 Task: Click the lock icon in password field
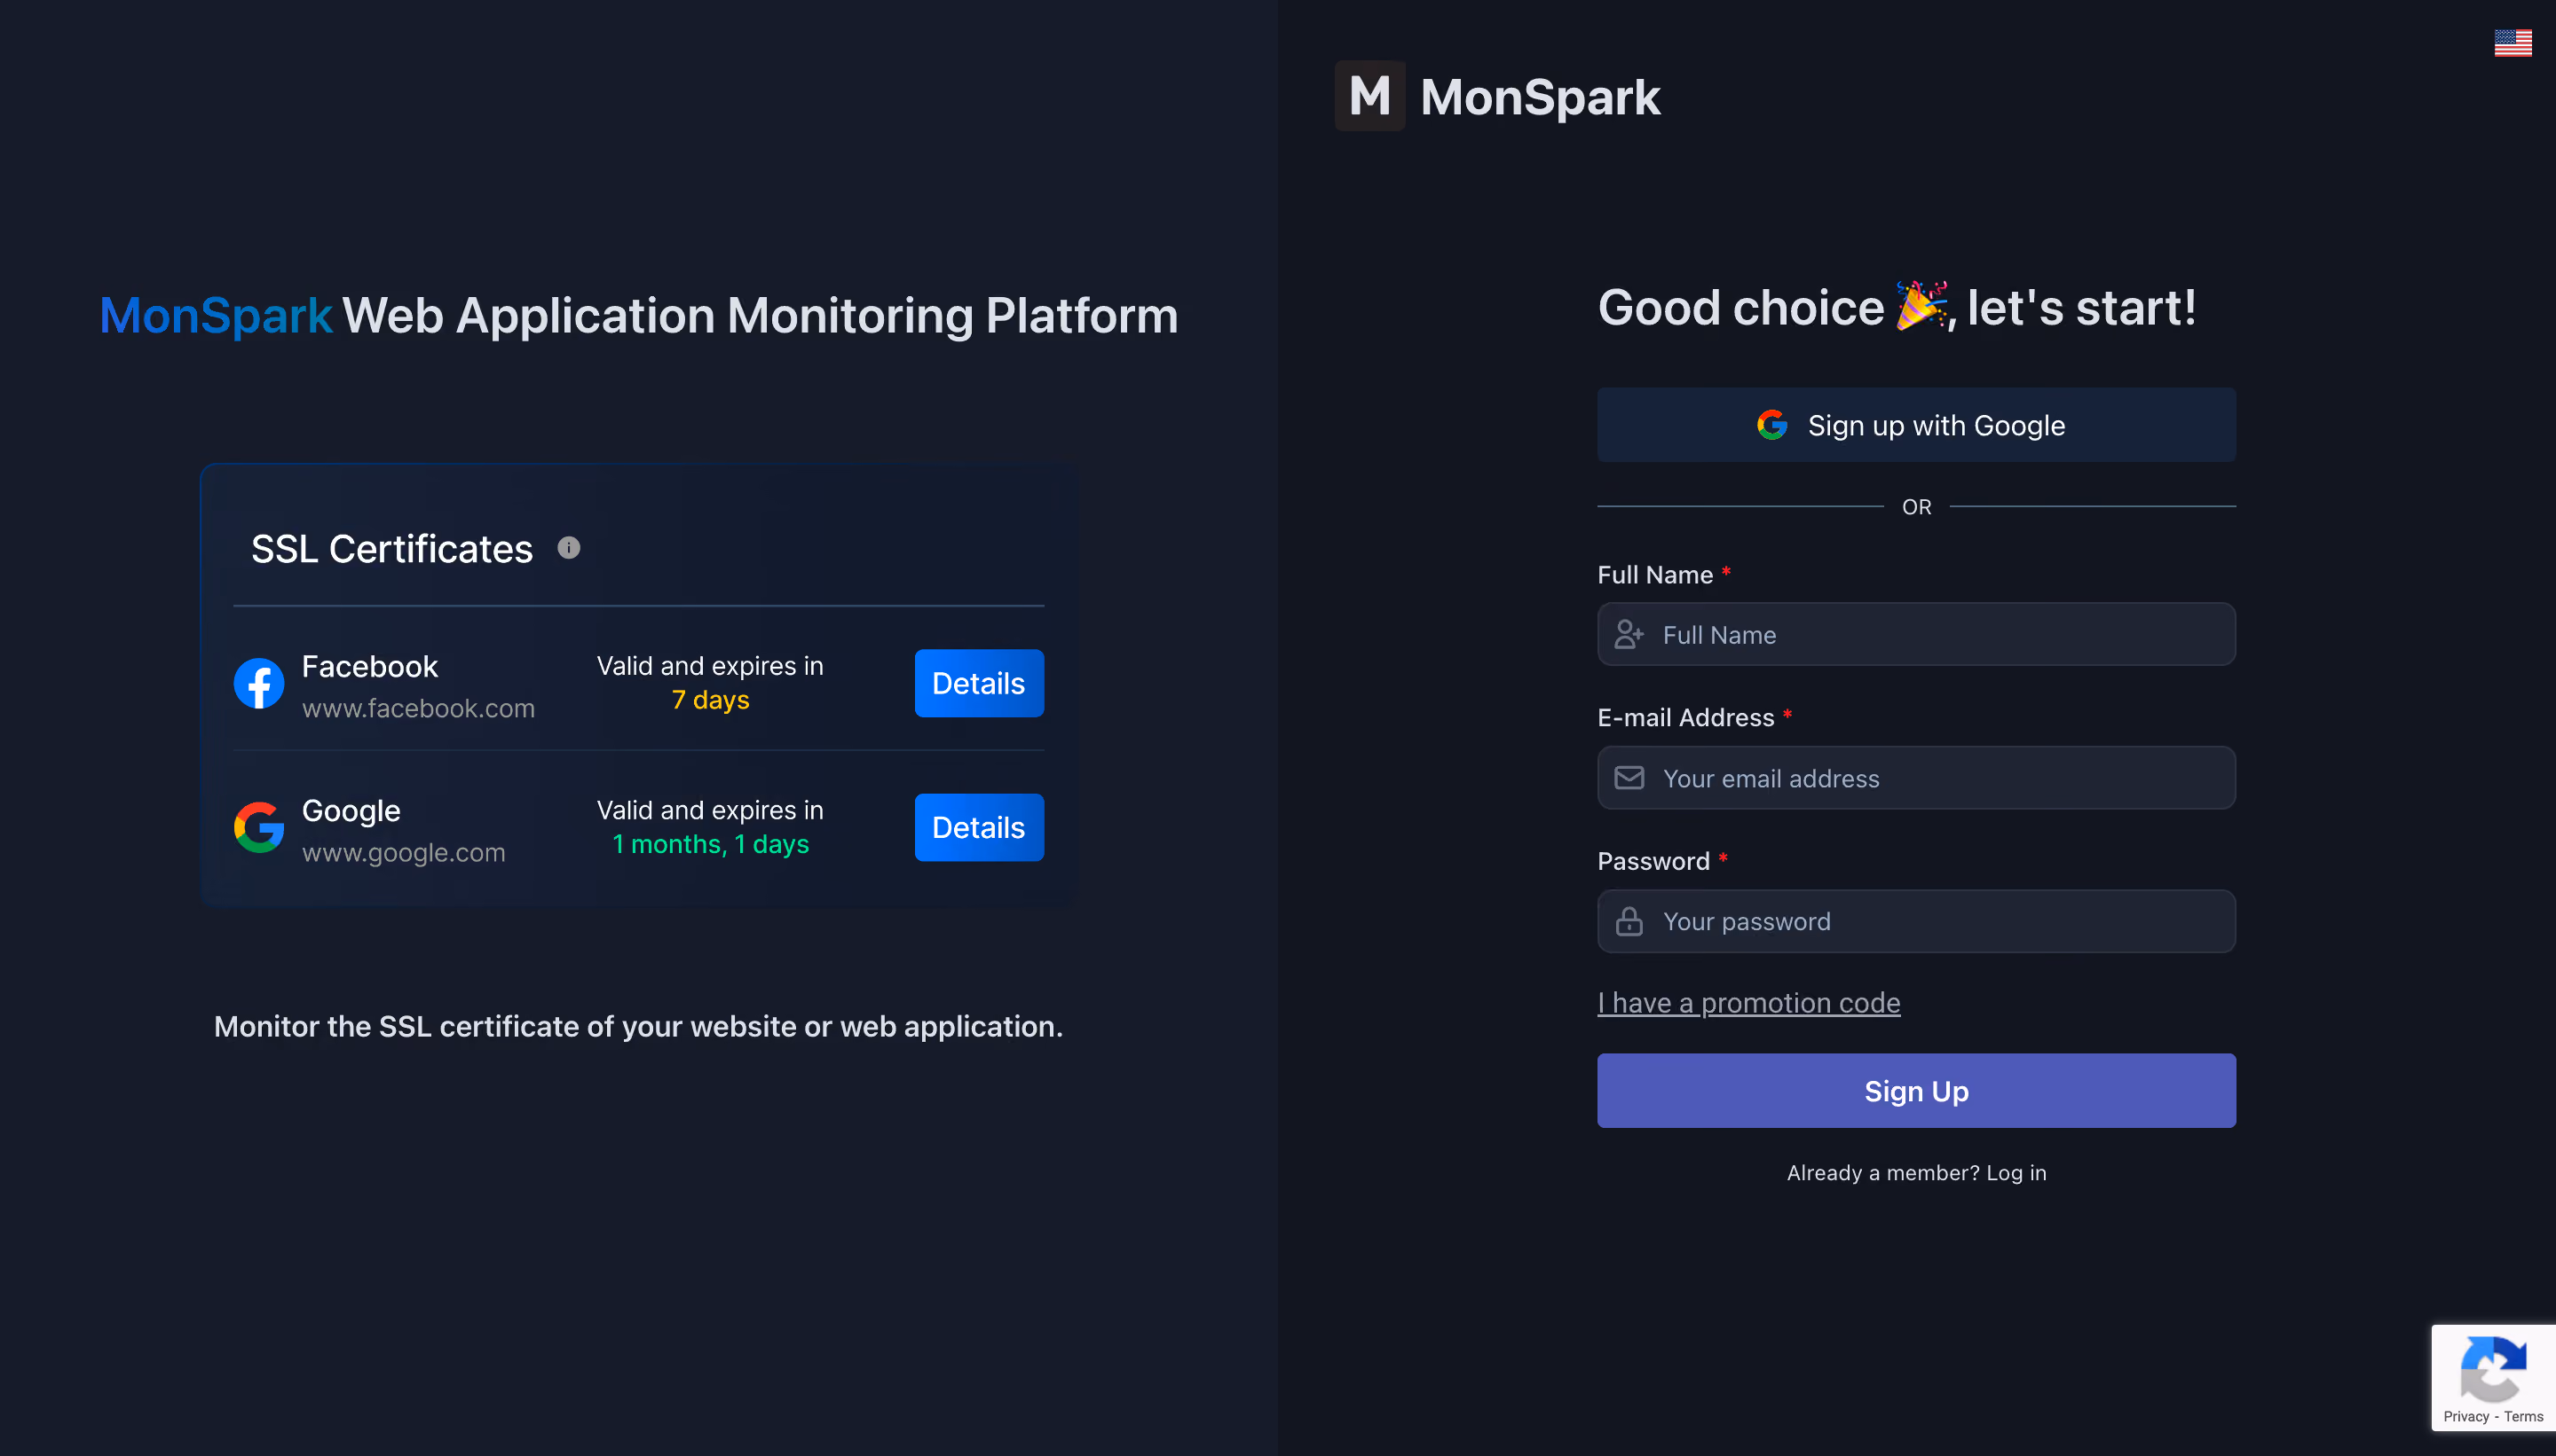[1629, 921]
